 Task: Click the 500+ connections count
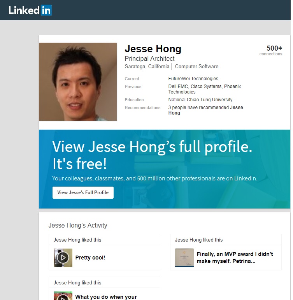[271, 50]
